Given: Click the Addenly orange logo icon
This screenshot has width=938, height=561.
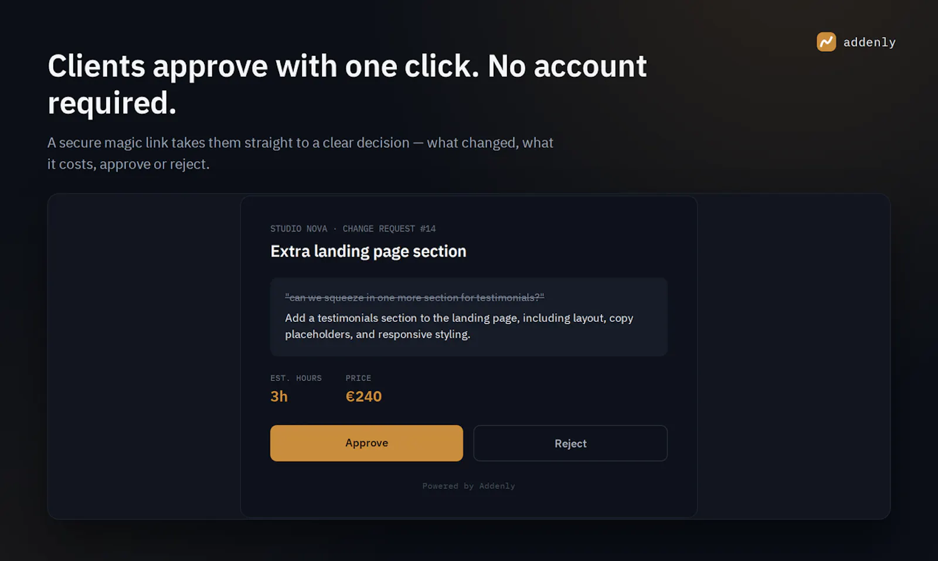Looking at the screenshot, I should coord(826,42).
